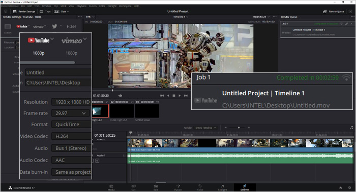Click the DURATION value 00:13:41:02
356x192 pixels.
[x=269, y=22]
